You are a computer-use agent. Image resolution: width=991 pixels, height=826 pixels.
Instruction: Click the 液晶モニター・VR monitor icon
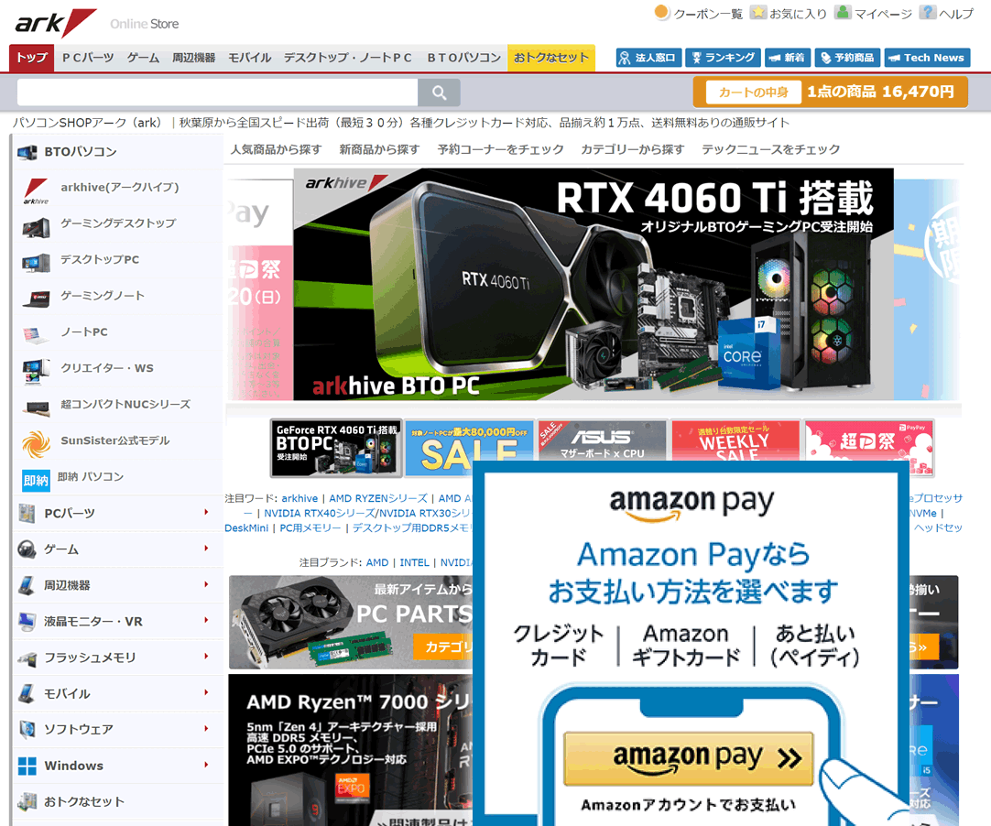point(27,621)
